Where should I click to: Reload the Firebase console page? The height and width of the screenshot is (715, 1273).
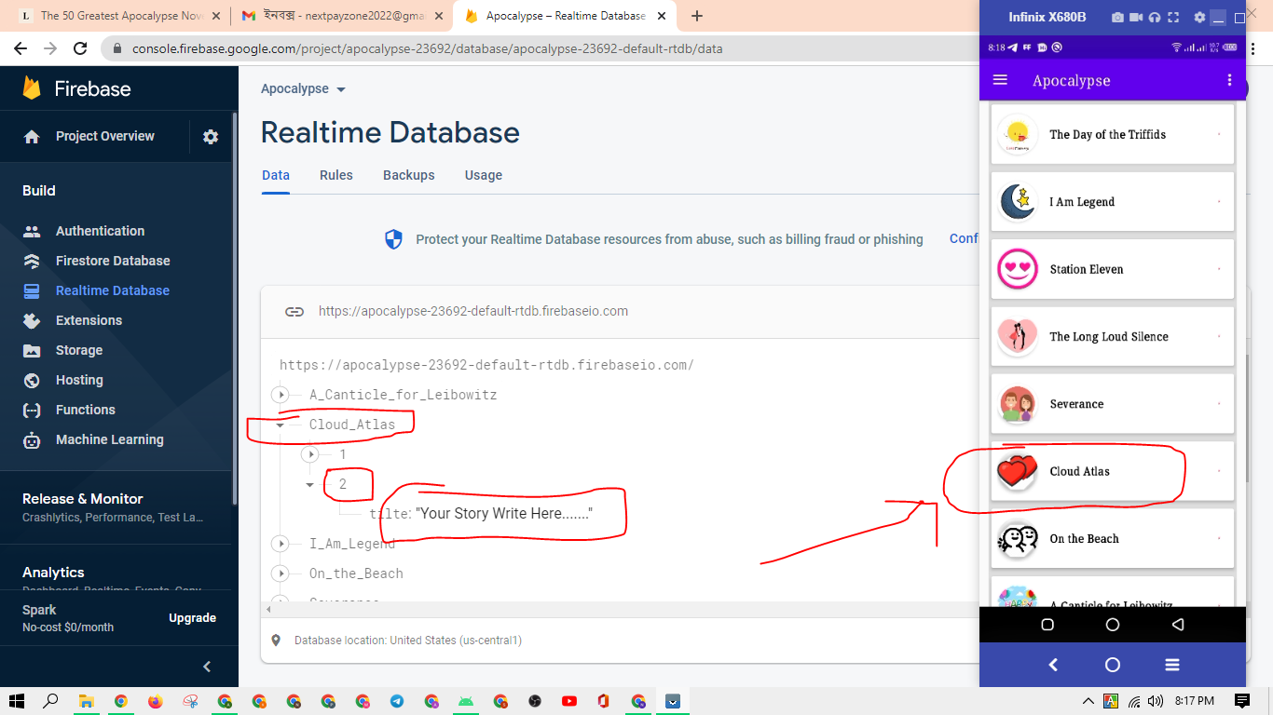pos(80,48)
